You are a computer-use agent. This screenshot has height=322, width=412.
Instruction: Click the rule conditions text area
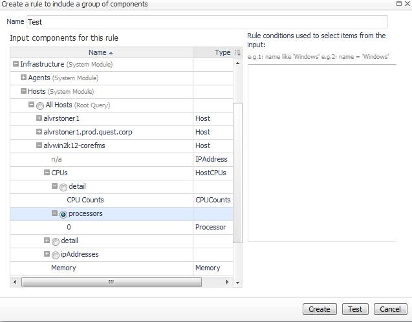(322, 153)
